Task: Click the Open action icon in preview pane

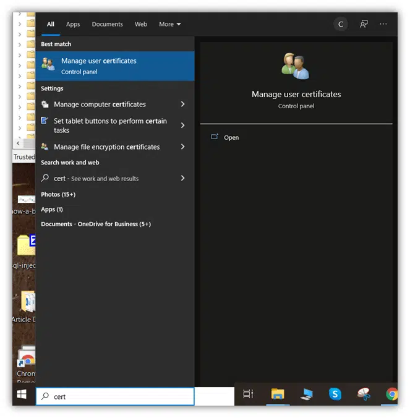Action: [215, 137]
